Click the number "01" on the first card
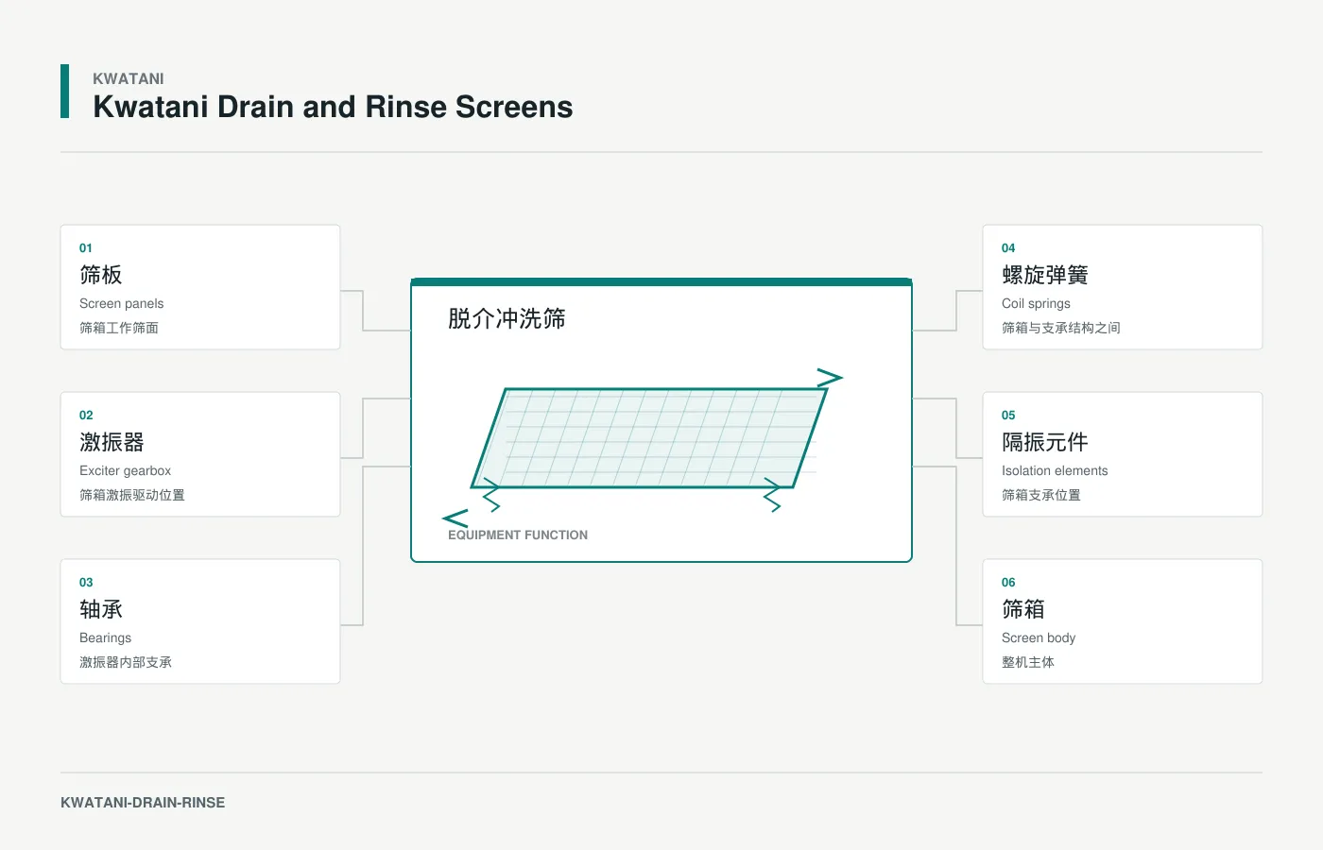 point(86,248)
